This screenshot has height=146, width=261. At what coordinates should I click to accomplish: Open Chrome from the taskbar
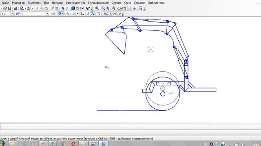pyautogui.click(x=63, y=144)
